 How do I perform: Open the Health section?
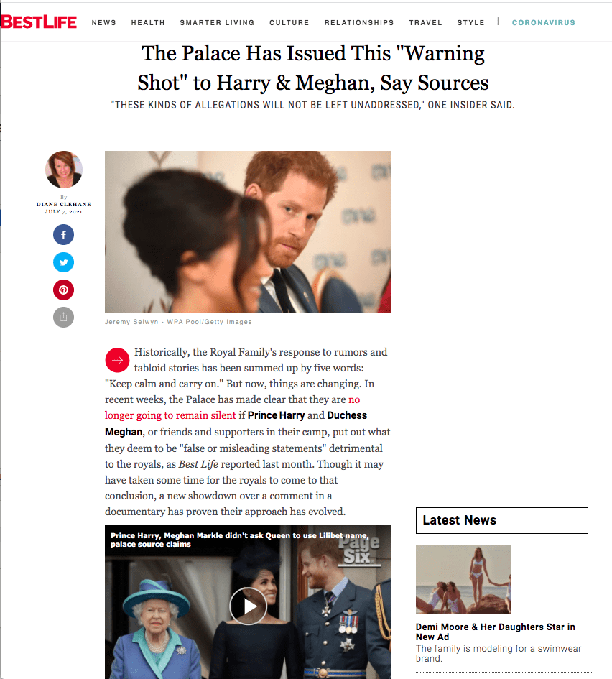coord(148,22)
